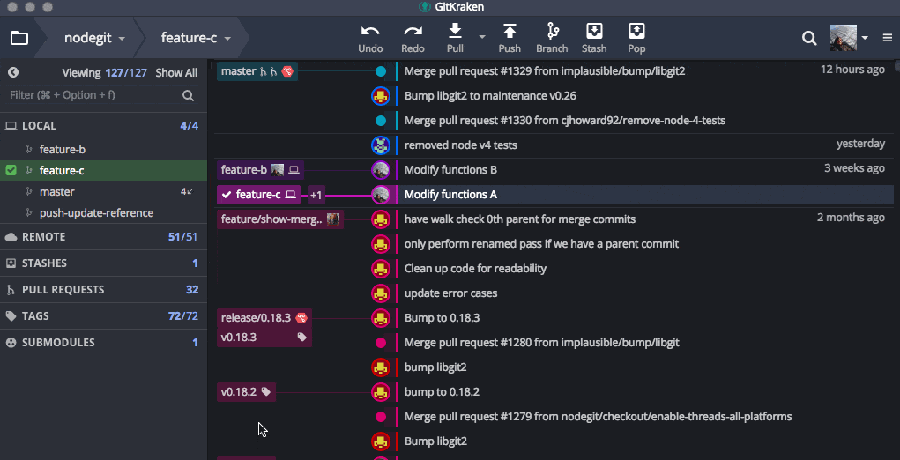Click the filter search magnifier icon

pyautogui.click(x=189, y=95)
